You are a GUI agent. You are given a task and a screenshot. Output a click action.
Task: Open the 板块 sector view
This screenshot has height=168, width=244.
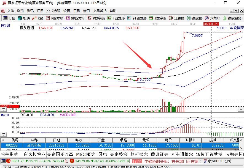[x=24, y=18]
